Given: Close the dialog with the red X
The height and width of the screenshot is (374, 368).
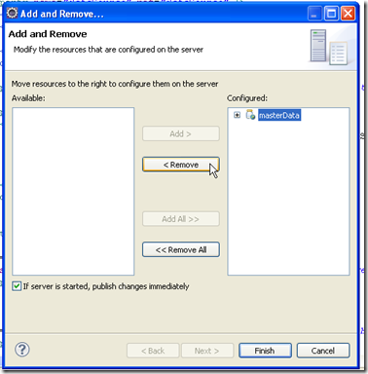Looking at the screenshot, I should pyautogui.click(x=349, y=14).
